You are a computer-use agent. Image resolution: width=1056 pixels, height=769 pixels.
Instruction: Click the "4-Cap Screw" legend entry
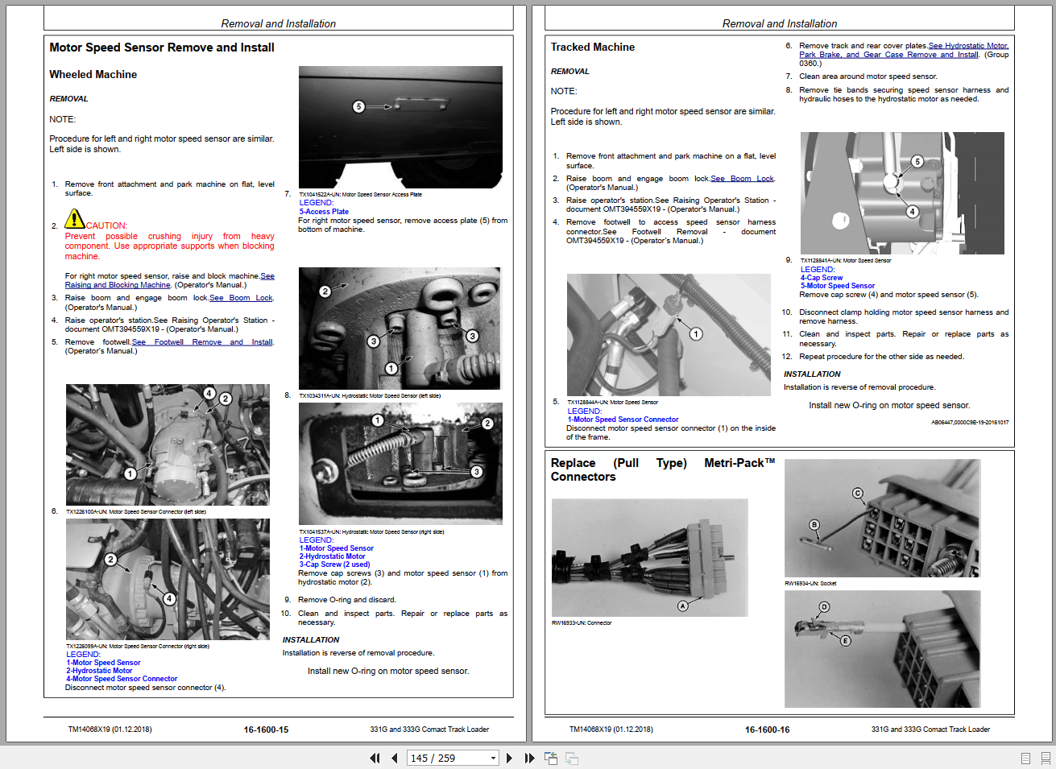(x=822, y=278)
